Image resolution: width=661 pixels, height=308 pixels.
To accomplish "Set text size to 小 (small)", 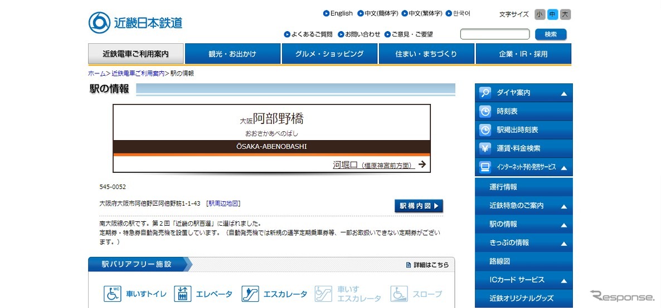I will tap(540, 14).
